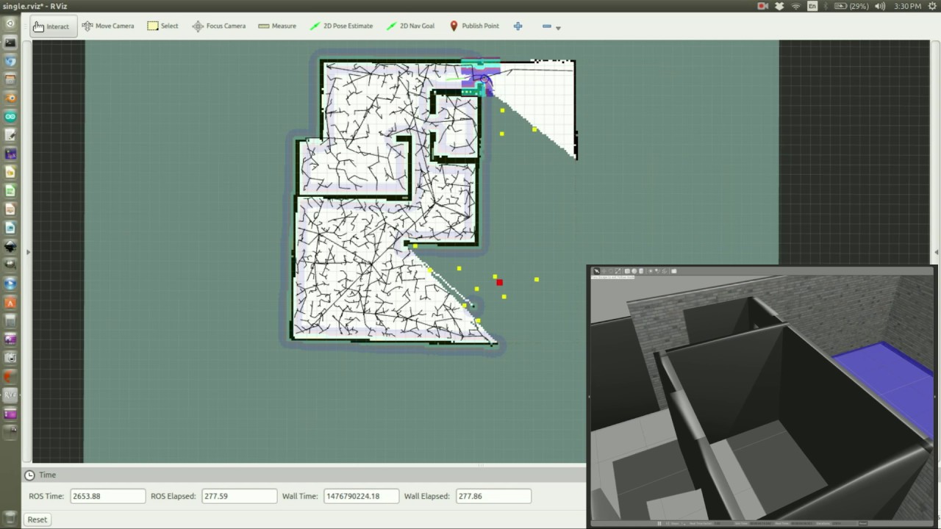Click the Reset button

(37, 519)
